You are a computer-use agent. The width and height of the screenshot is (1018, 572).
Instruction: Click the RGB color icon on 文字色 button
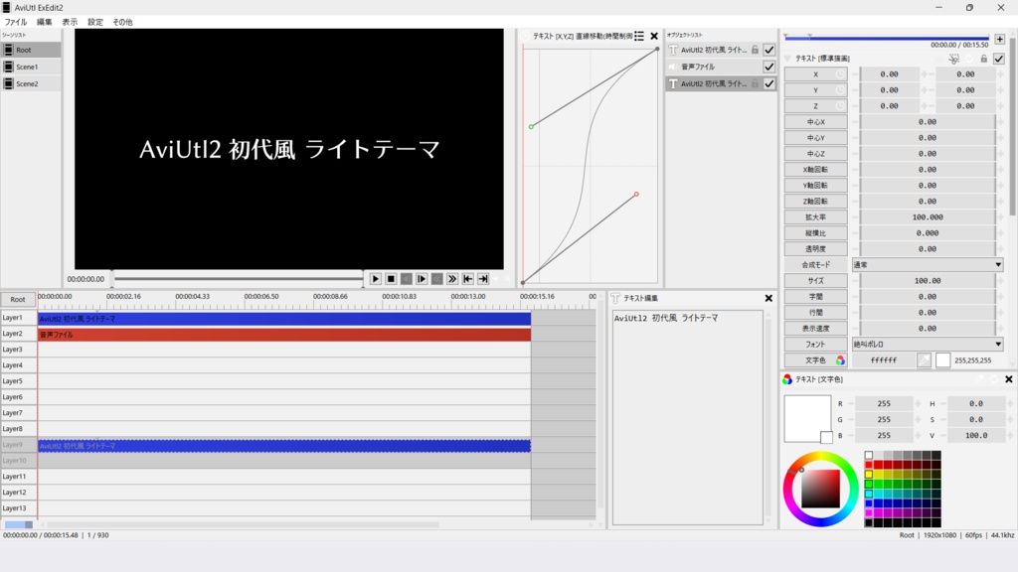[840, 360]
